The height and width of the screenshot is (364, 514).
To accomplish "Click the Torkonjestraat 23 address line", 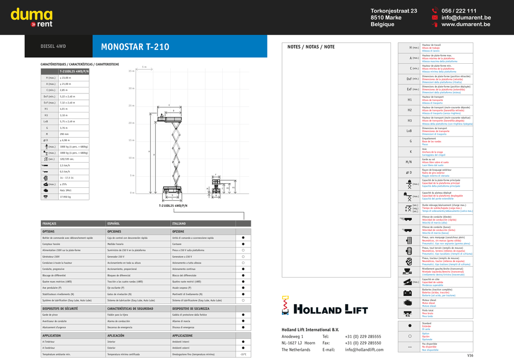I will click(x=394, y=11).
